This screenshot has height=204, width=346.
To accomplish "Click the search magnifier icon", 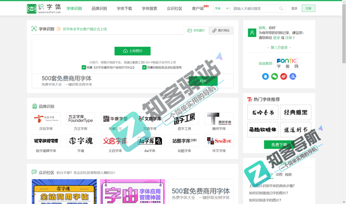I will click(281, 8).
